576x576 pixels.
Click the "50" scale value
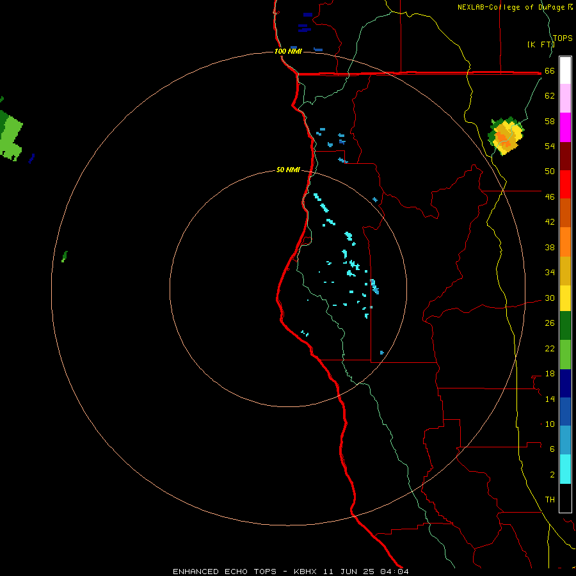click(550, 171)
